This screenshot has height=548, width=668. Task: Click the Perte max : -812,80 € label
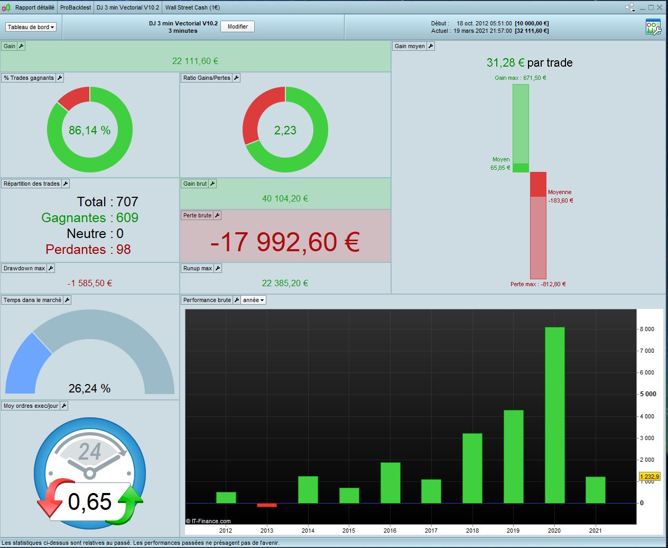[x=538, y=284]
